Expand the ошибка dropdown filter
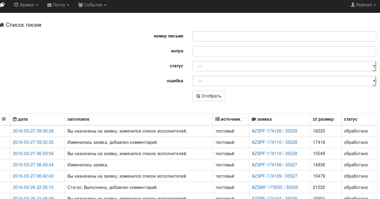The width and height of the screenshot is (380, 199). tap(284, 81)
